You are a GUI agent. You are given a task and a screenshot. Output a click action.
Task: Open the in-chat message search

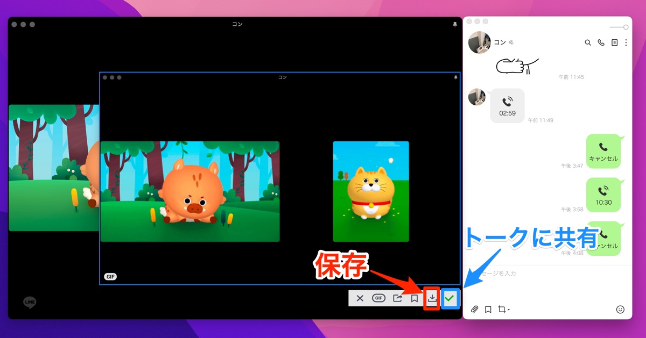(588, 42)
